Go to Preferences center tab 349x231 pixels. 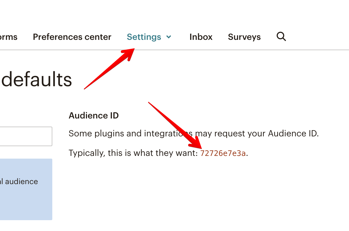[72, 37]
